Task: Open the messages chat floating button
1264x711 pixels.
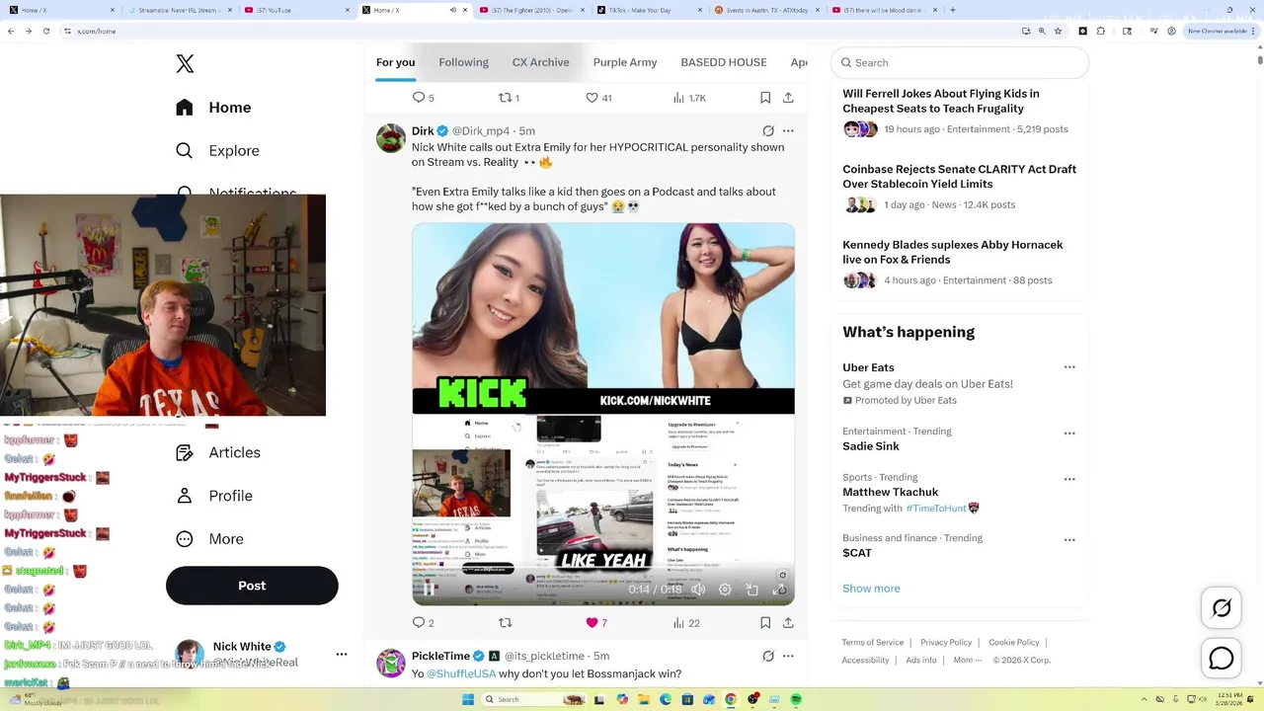Action: coord(1222,658)
